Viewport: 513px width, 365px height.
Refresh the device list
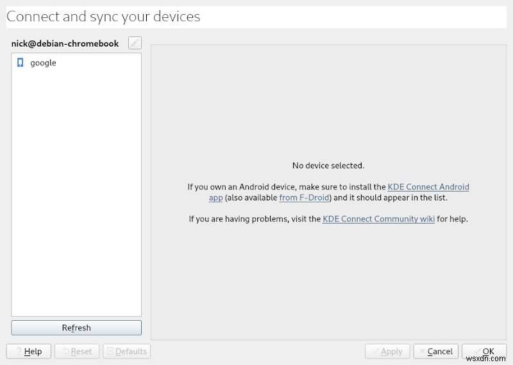76,328
